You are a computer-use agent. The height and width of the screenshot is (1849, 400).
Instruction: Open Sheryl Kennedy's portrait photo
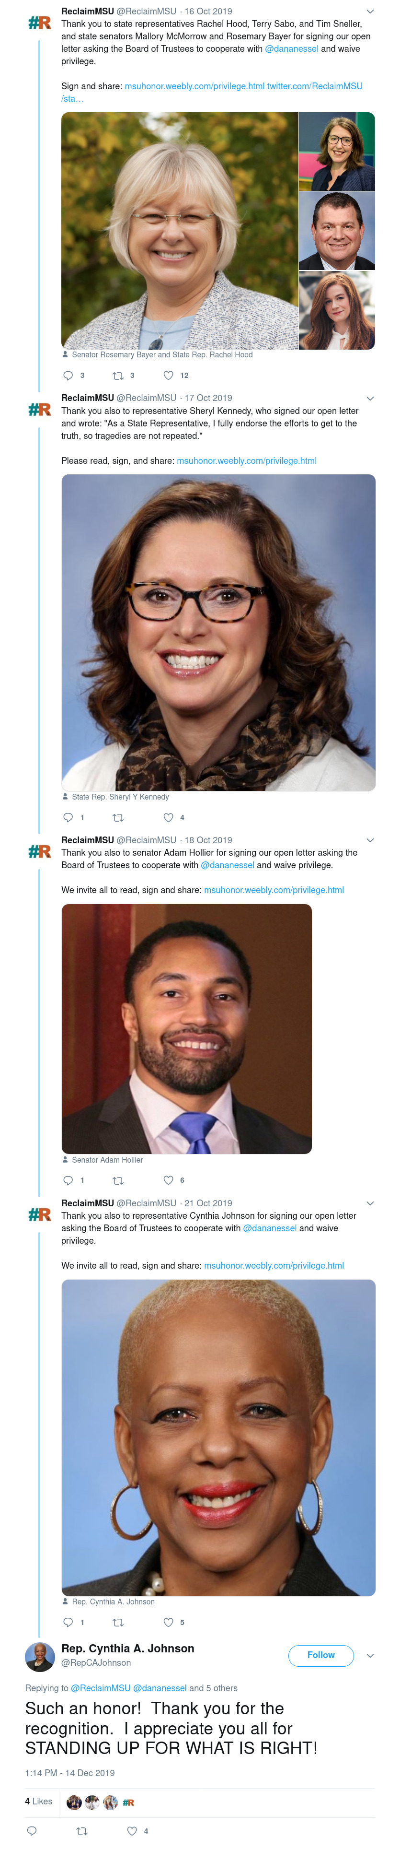tap(218, 632)
